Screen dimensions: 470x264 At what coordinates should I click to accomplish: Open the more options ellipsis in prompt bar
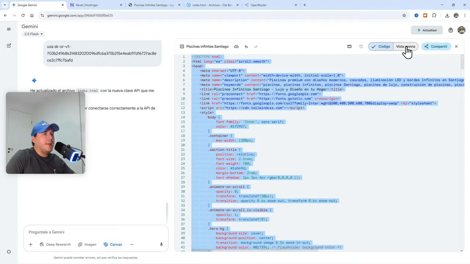tap(131, 244)
